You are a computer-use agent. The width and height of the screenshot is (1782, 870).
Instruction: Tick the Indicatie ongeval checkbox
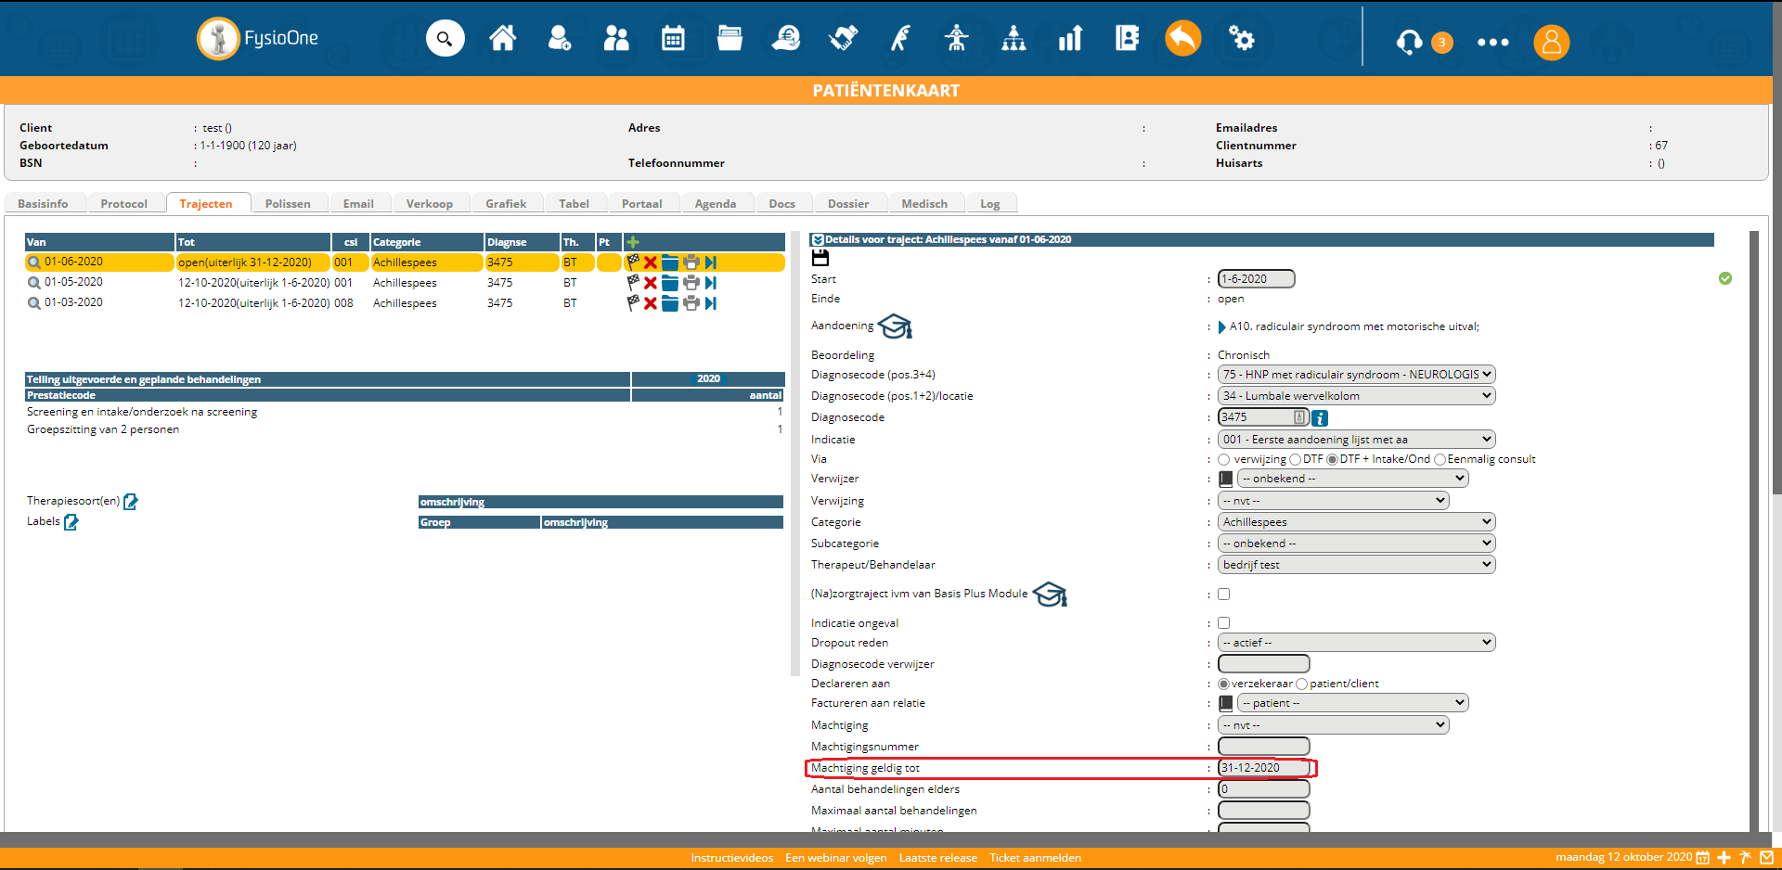[1224, 623]
